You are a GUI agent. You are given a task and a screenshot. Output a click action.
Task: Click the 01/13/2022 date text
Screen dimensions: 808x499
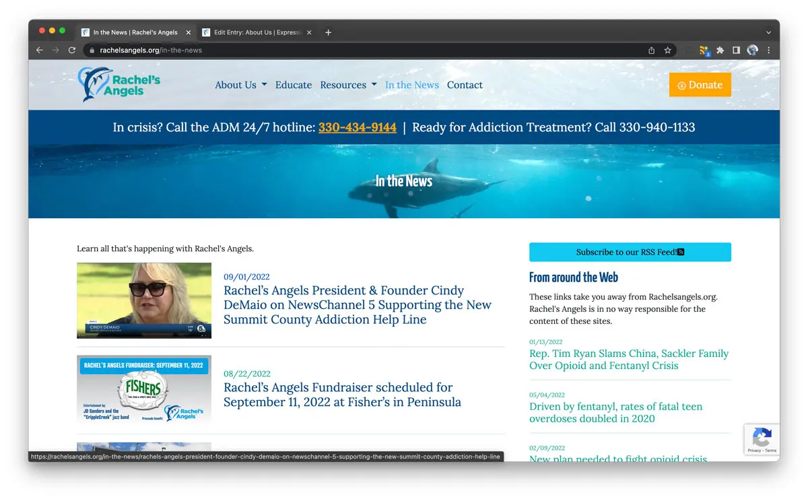point(546,342)
